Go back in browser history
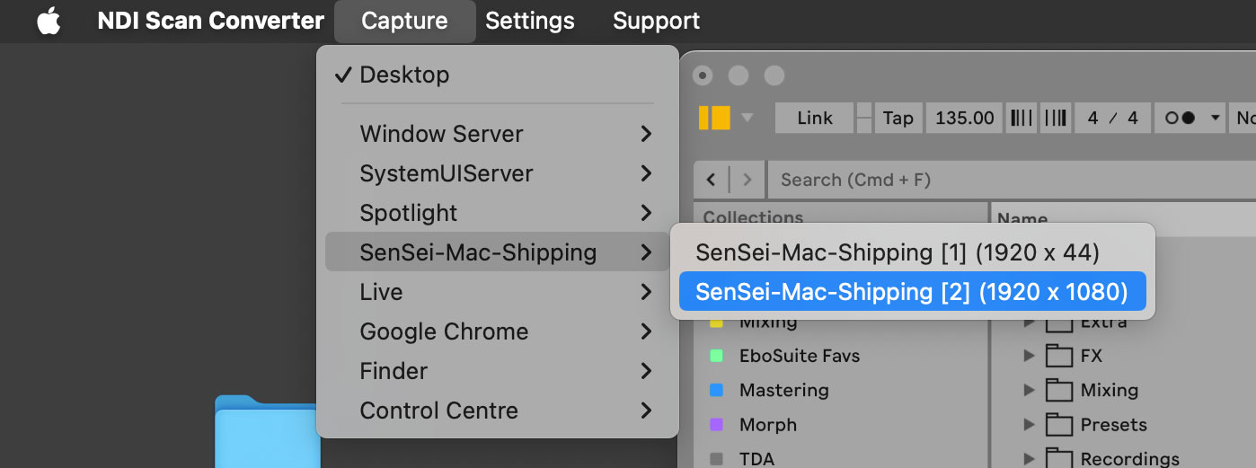This screenshot has width=1256, height=468. tap(712, 180)
